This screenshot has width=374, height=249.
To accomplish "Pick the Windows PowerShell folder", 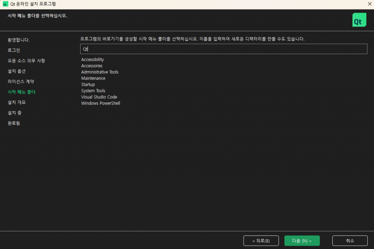I will (x=100, y=103).
